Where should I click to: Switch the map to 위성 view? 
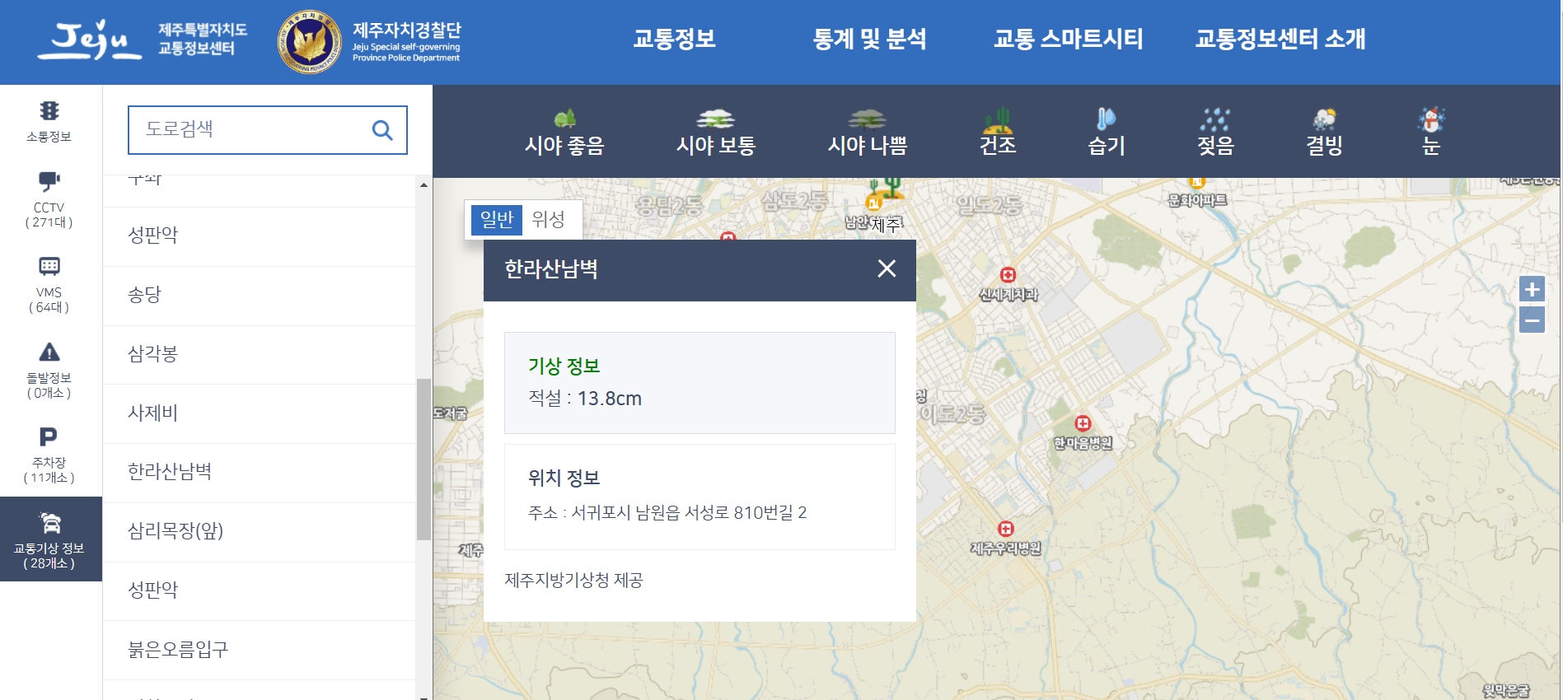548,220
